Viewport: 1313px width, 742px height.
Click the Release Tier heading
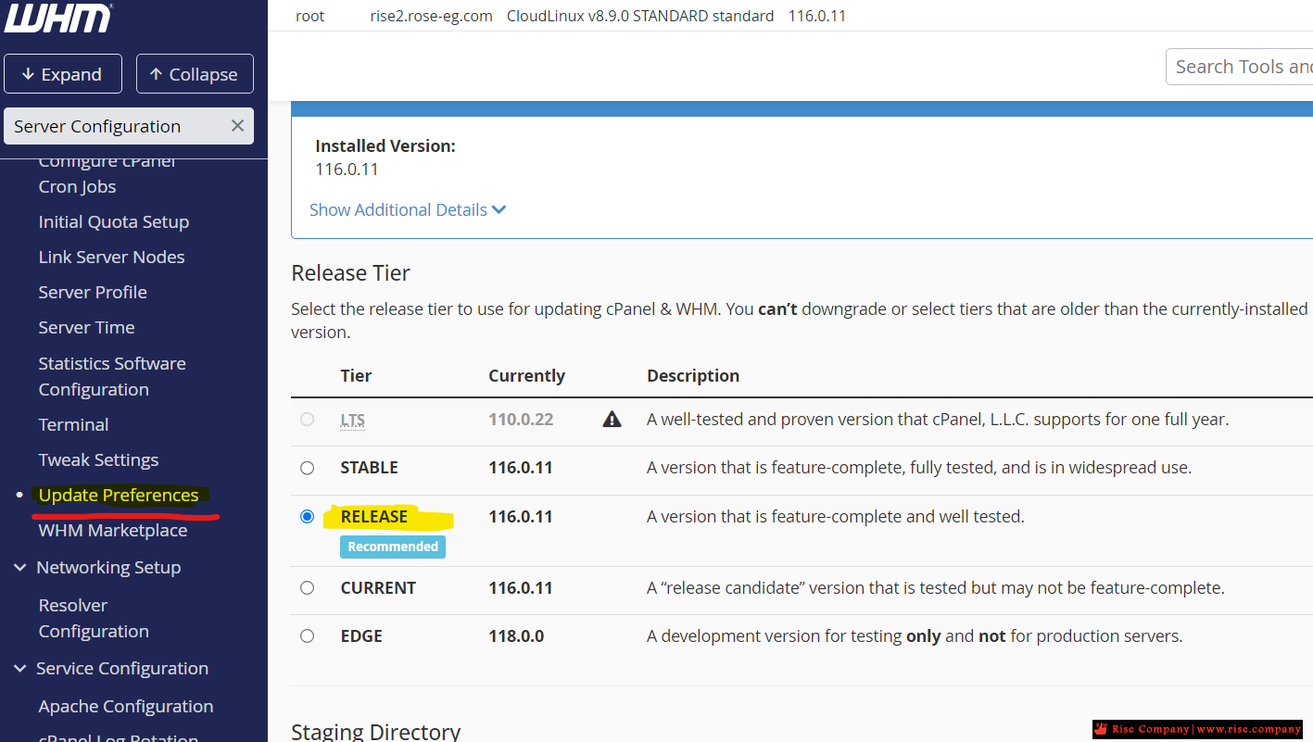350,273
